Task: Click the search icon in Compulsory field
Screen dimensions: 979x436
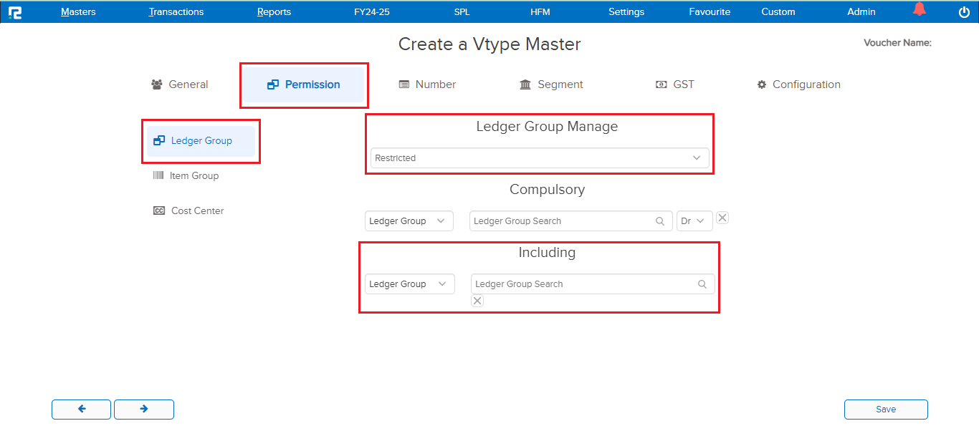Action: point(660,221)
